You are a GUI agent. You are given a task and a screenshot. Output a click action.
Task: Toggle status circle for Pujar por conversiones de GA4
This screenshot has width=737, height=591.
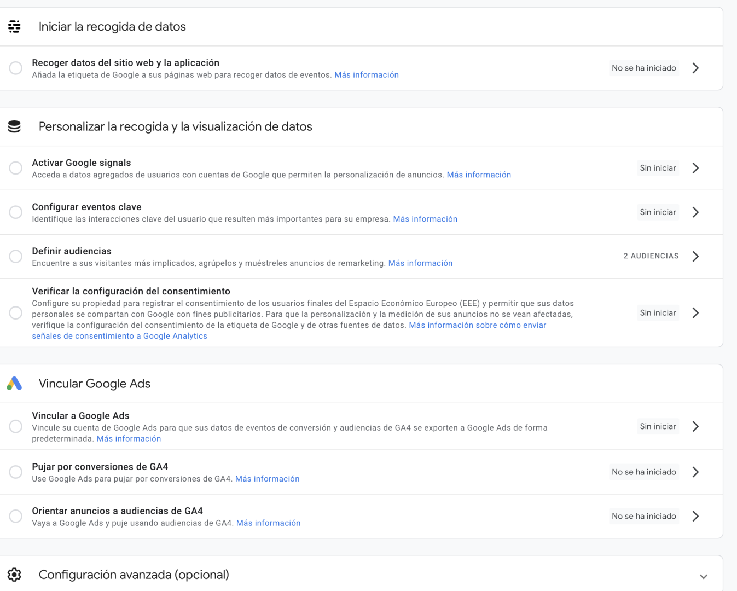(x=16, y=472)
